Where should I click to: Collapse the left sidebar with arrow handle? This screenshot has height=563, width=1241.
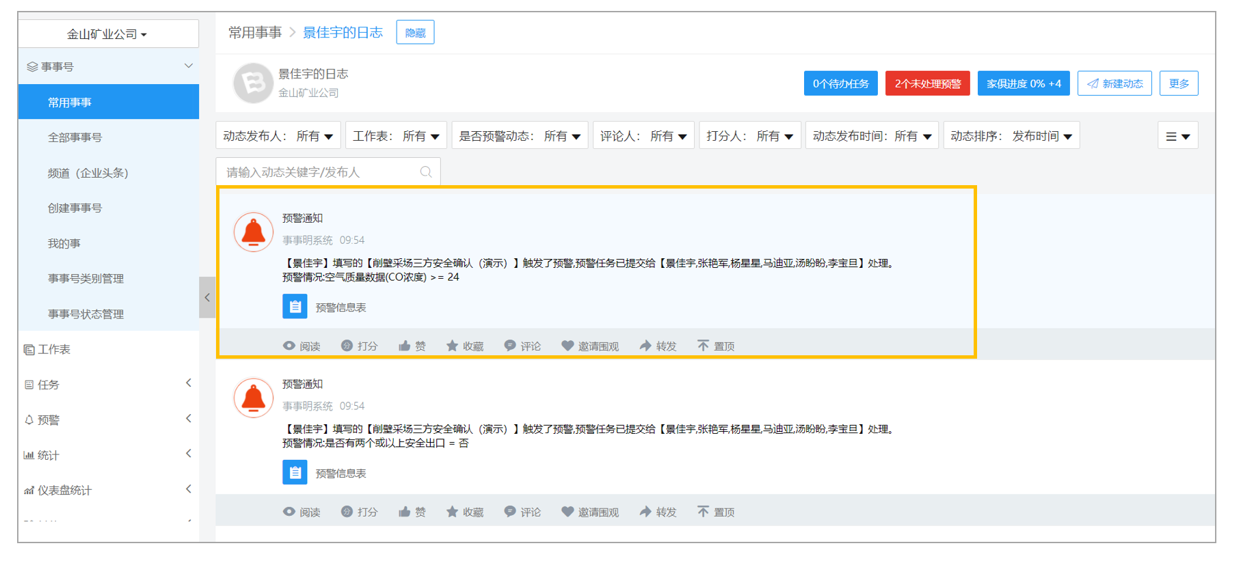pyautogui.click(x=207, y=297)
